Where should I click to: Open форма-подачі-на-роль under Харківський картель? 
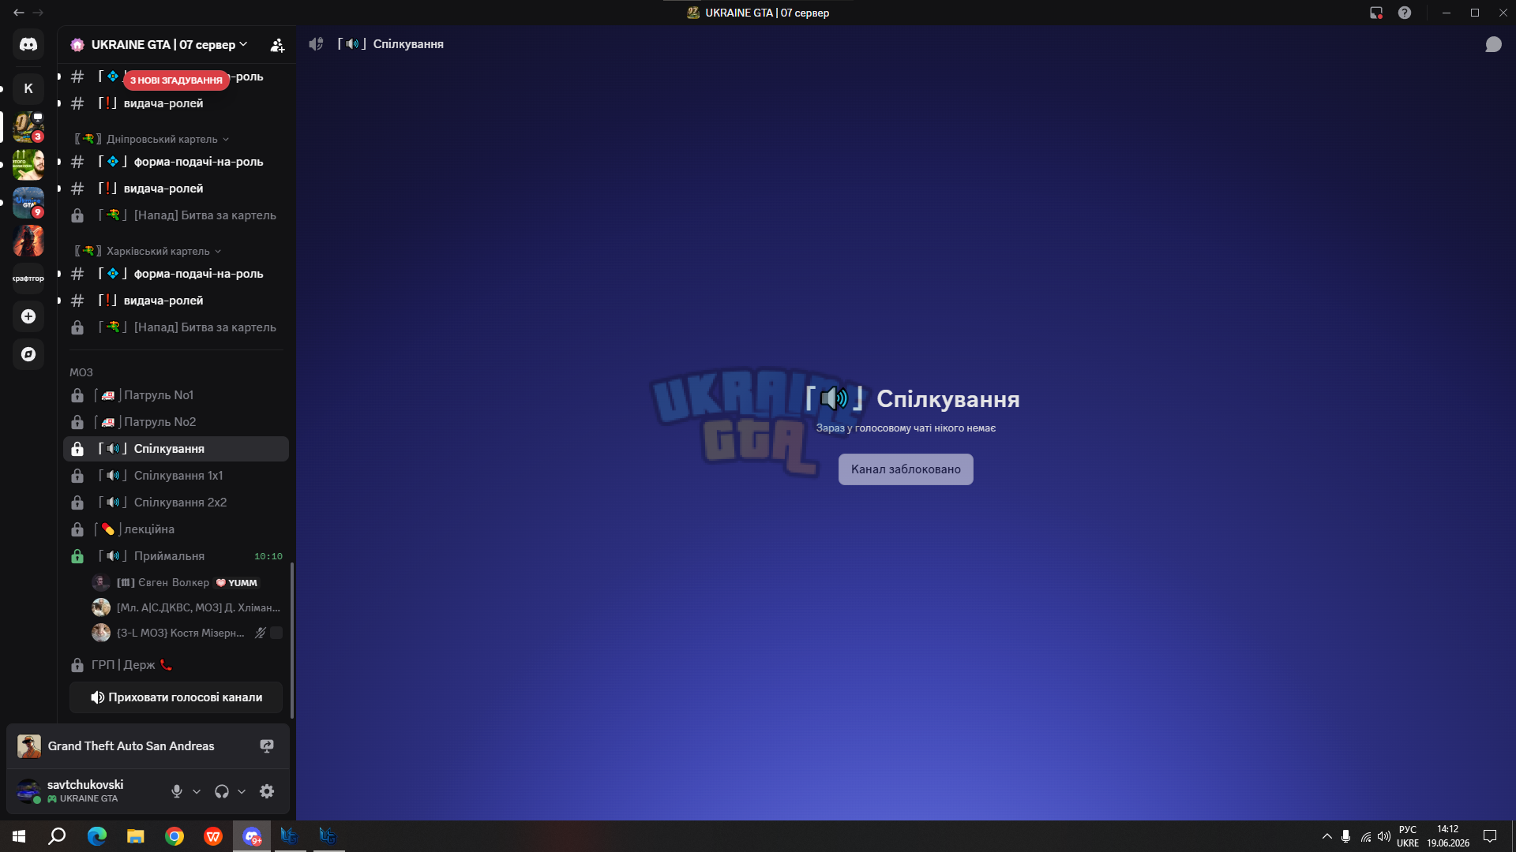(x=176, y=274)
